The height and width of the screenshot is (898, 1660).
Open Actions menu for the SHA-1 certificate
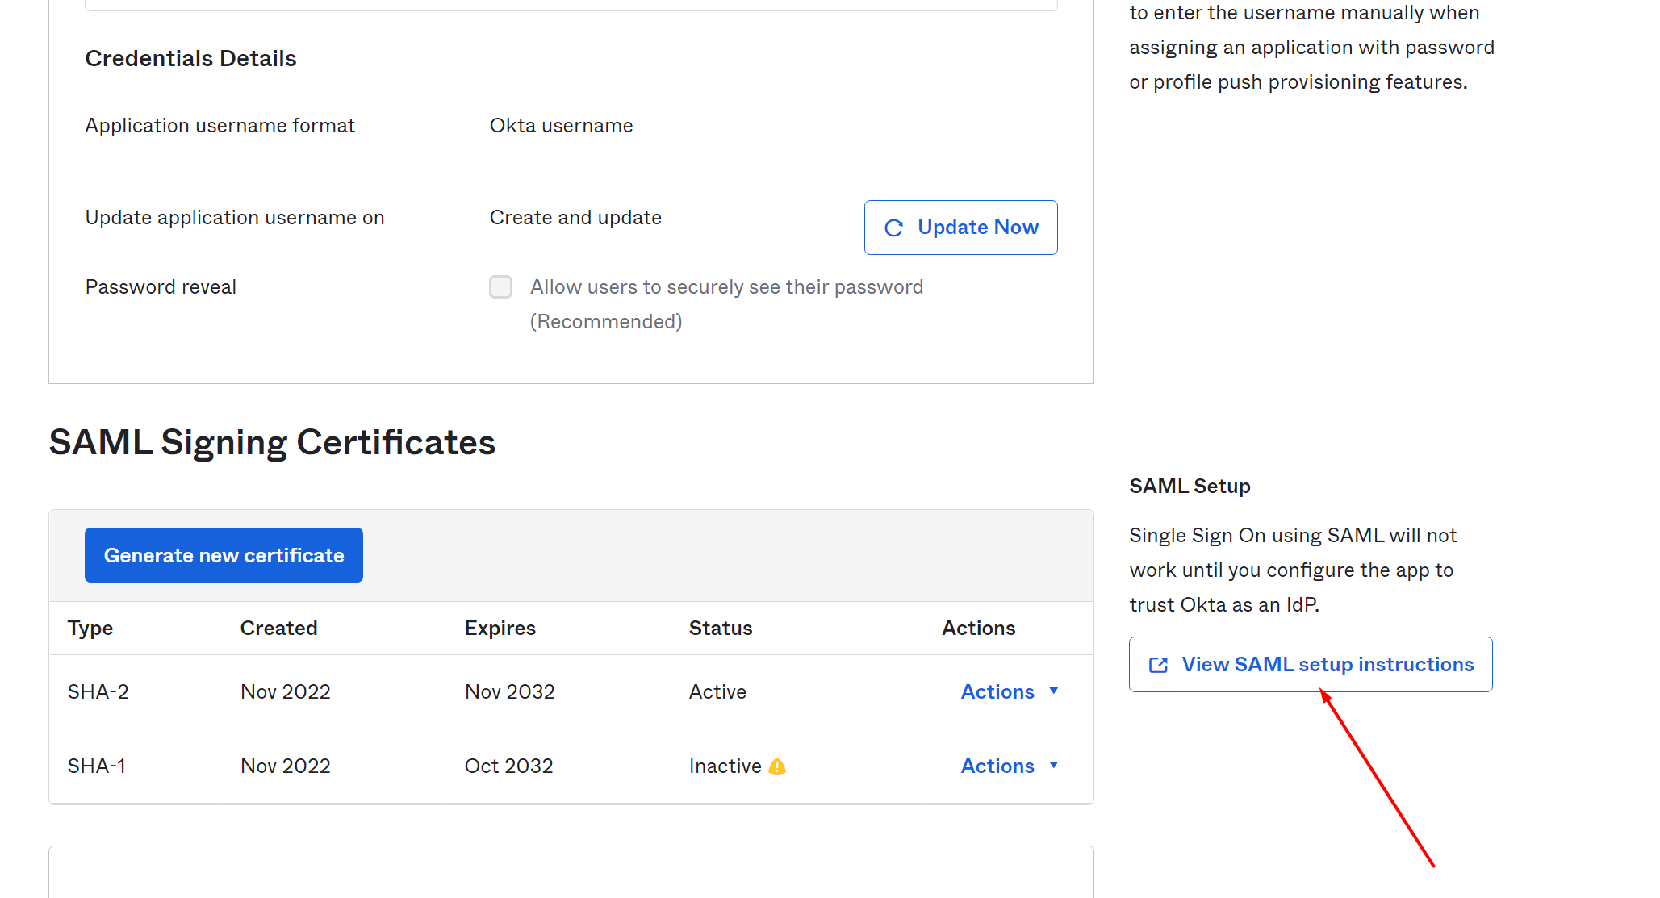997,766
